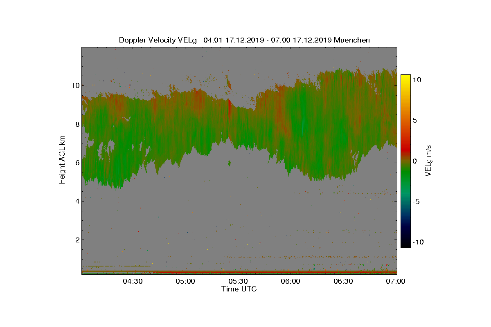Pick the green region of the velocity colorbar
The image size is (491, 327).
coord(405,176)
